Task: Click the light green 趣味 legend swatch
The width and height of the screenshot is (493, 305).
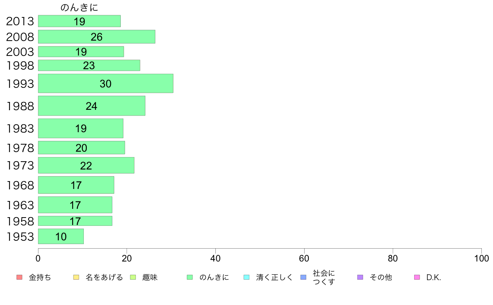Action: pos(133,277)
